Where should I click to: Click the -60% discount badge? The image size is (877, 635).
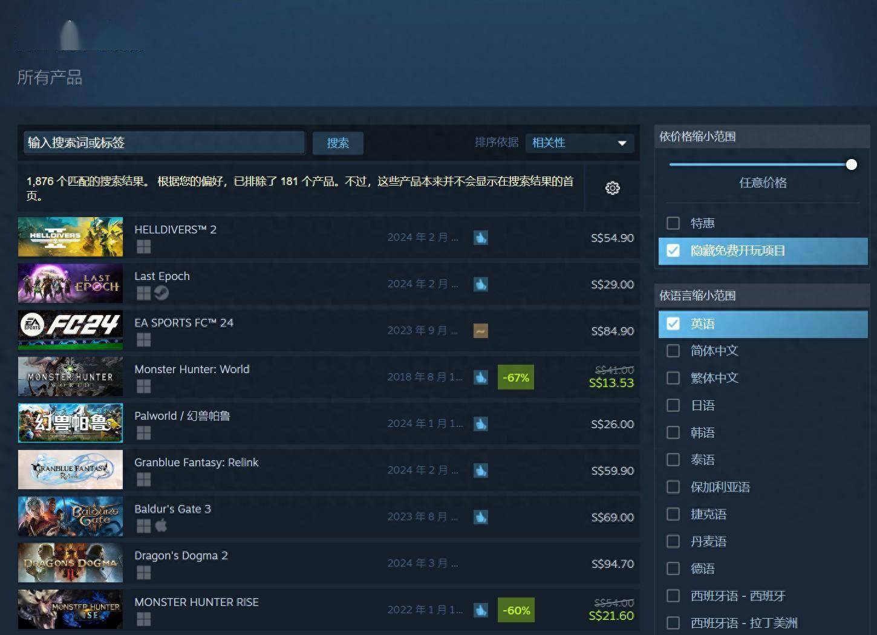tap(516, 610)
